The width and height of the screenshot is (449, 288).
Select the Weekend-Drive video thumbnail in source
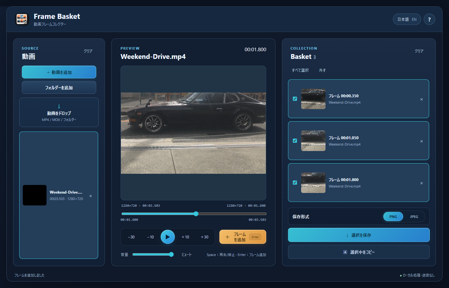(x=35, y=195)
